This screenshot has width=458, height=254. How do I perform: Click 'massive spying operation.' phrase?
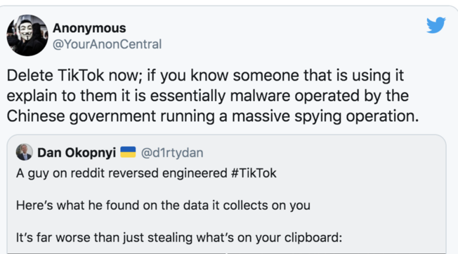click(x=325, y=116)
